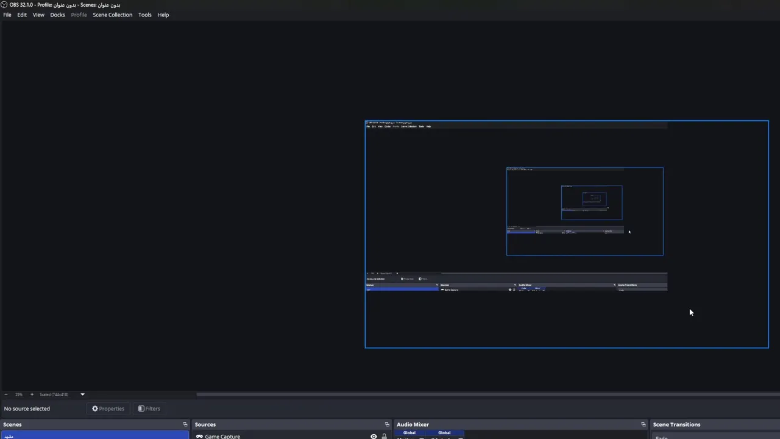Open the View menu

38,15
